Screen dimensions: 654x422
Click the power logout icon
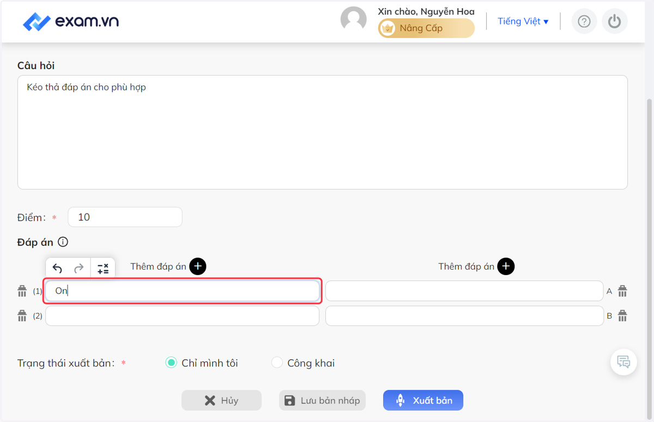coord(615,22)
